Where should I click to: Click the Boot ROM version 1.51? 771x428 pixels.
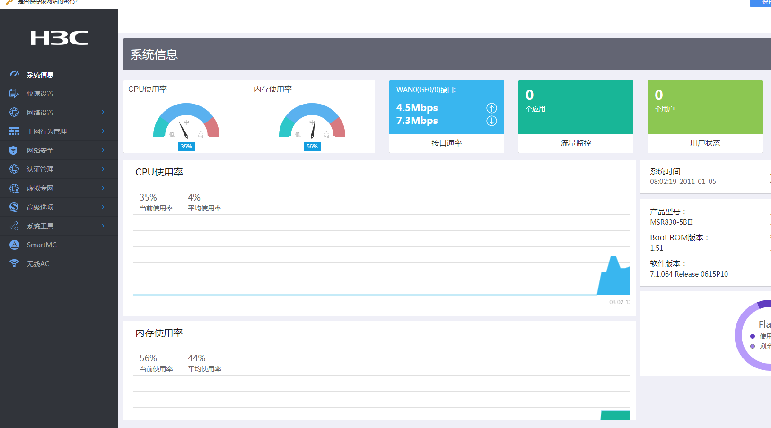click(657, 248)
